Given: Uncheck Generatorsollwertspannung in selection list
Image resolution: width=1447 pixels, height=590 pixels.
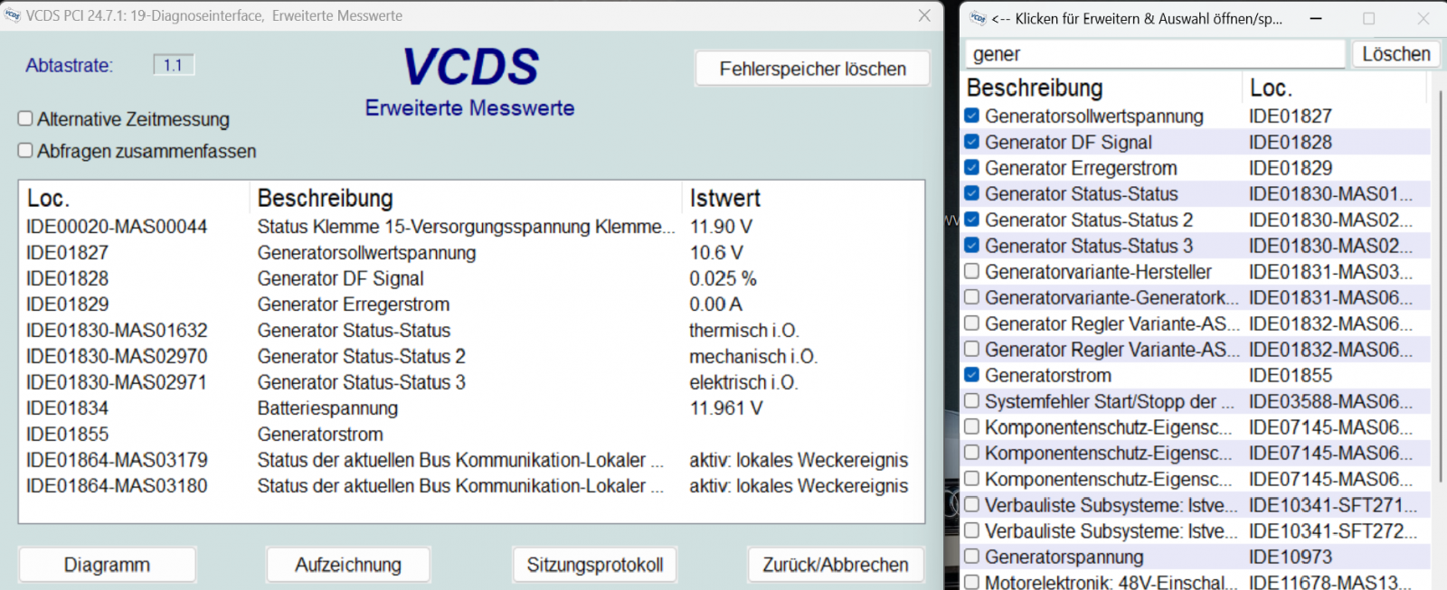Looking at the screenshot, I should pos(971,116).
